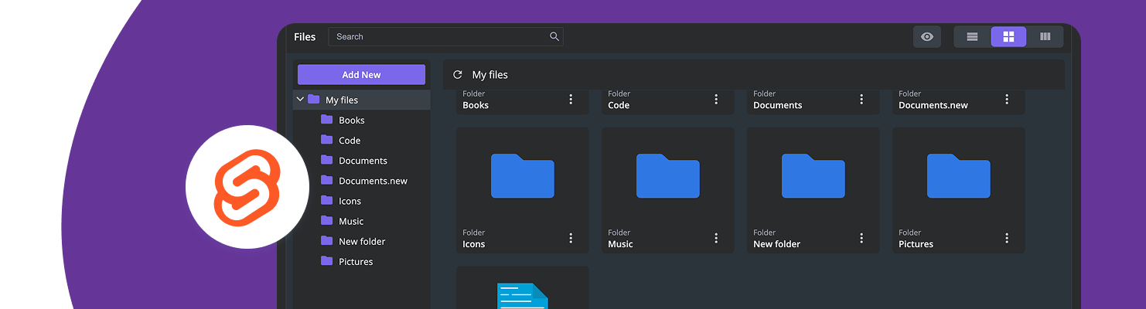Switch to columns panel view mode

pos(1045,37)
